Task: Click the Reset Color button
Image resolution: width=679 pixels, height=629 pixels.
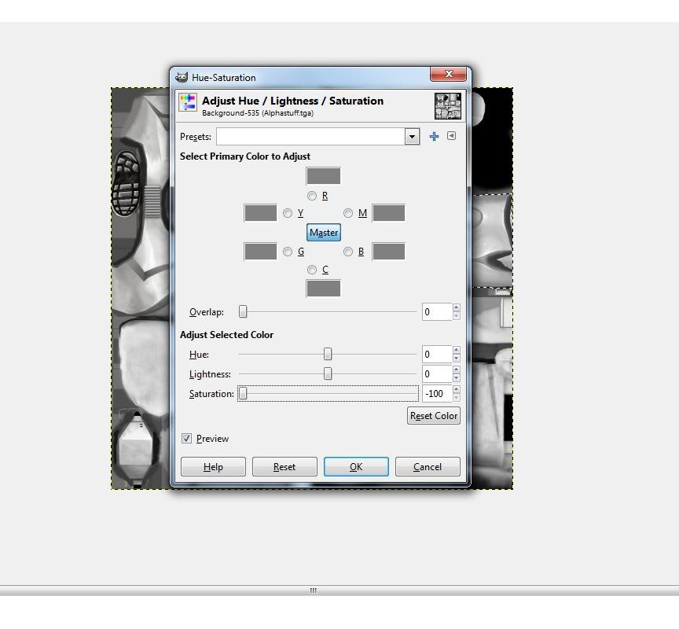Action: point(434,416)
